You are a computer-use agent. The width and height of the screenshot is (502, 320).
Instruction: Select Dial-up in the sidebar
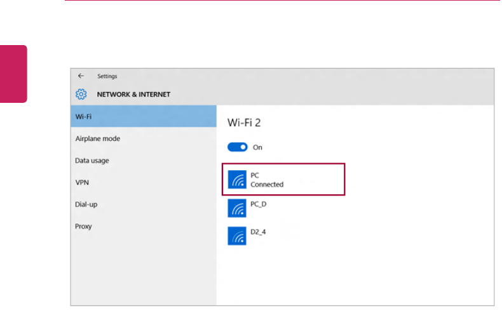tap(86, 204)
